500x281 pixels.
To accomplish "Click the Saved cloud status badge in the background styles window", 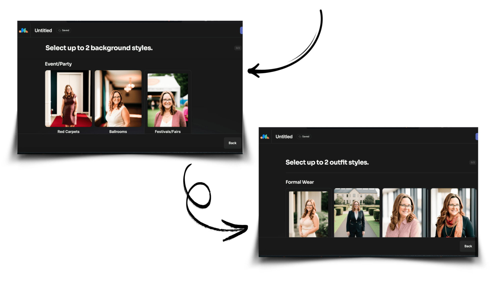I will (x=64, y=30).
